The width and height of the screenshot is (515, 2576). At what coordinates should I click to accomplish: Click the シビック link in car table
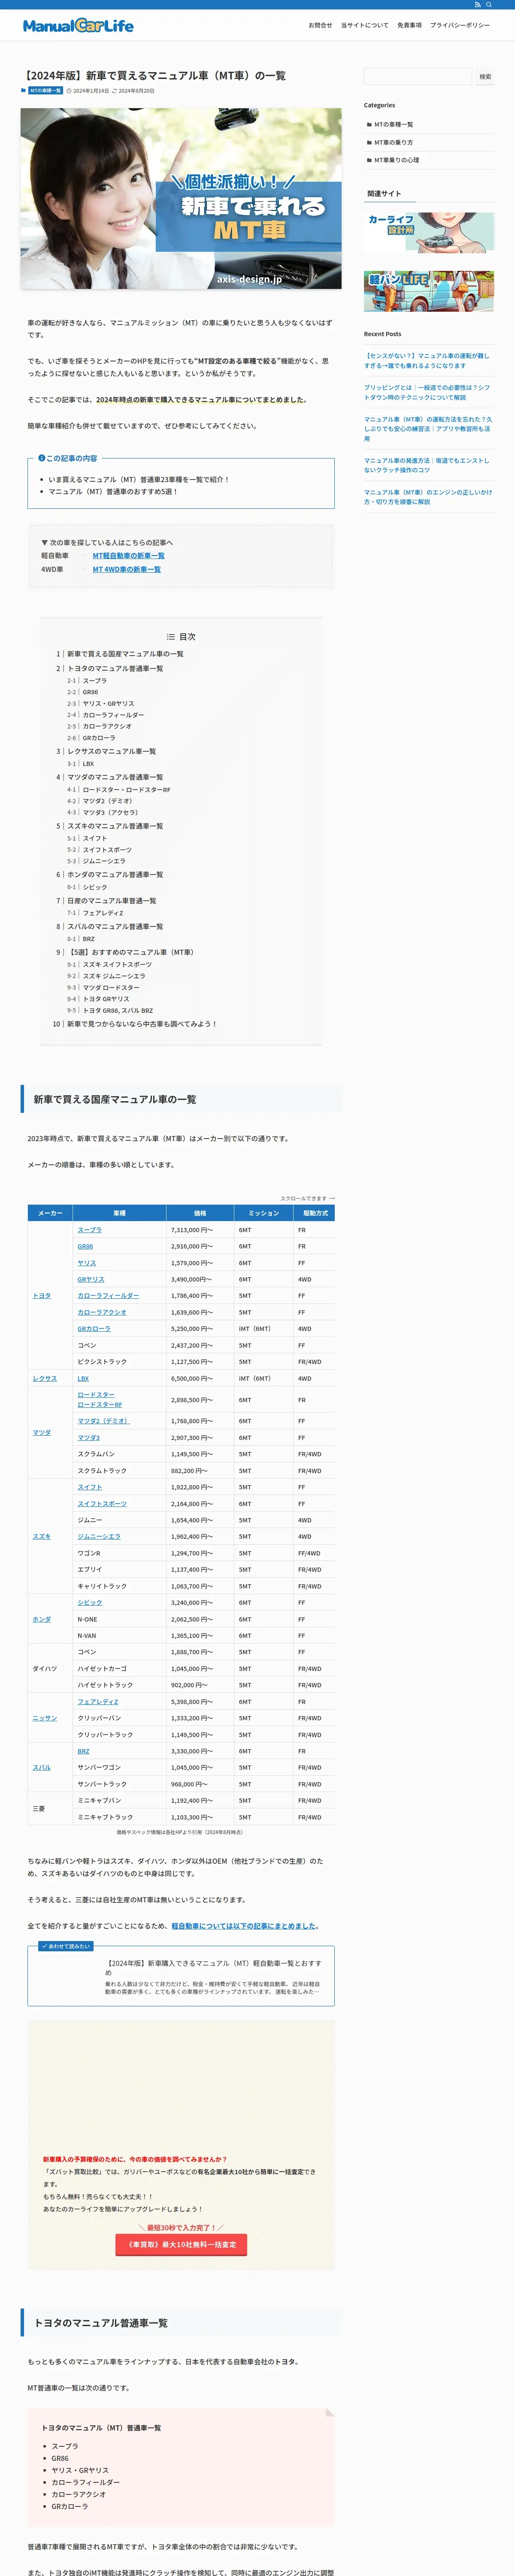point(90,1603)
